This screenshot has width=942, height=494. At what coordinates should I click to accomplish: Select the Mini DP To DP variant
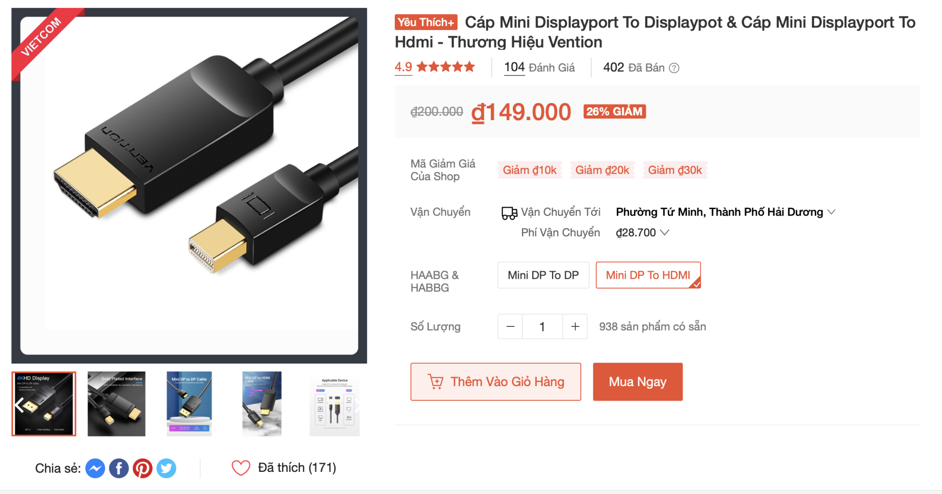point(543,275)
